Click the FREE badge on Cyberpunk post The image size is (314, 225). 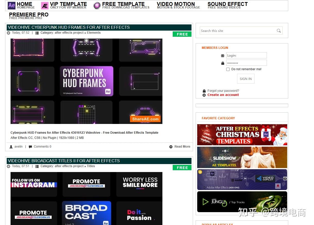click(182, 34)
